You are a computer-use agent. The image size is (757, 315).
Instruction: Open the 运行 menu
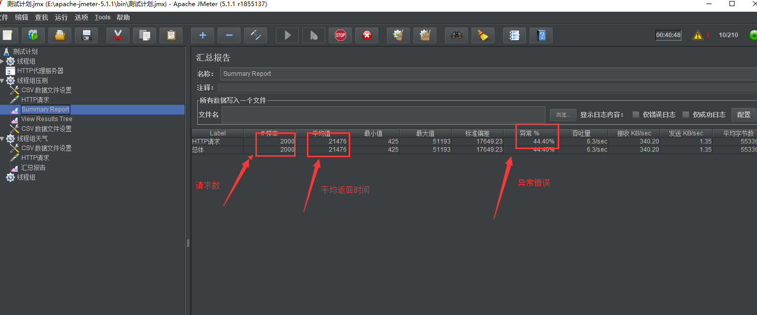[61, 17]
